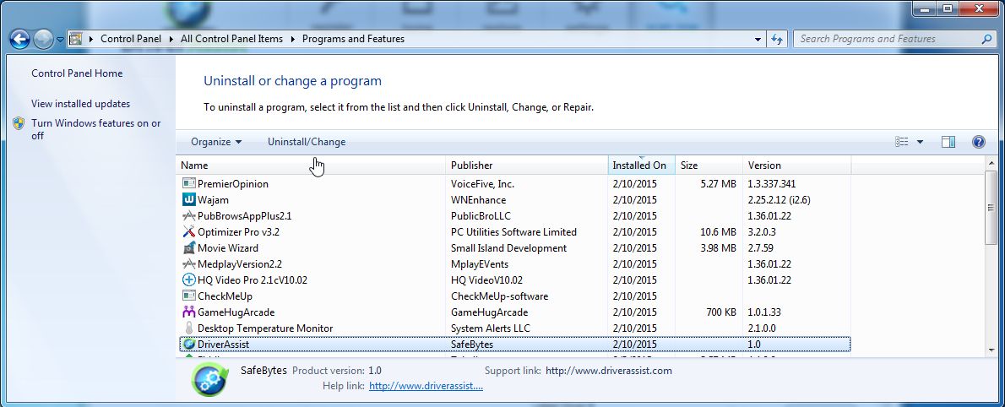Click publisher Small Island Development
Image resolution: width=1005 pixels, height=407 pixels.
pos(509,248)
